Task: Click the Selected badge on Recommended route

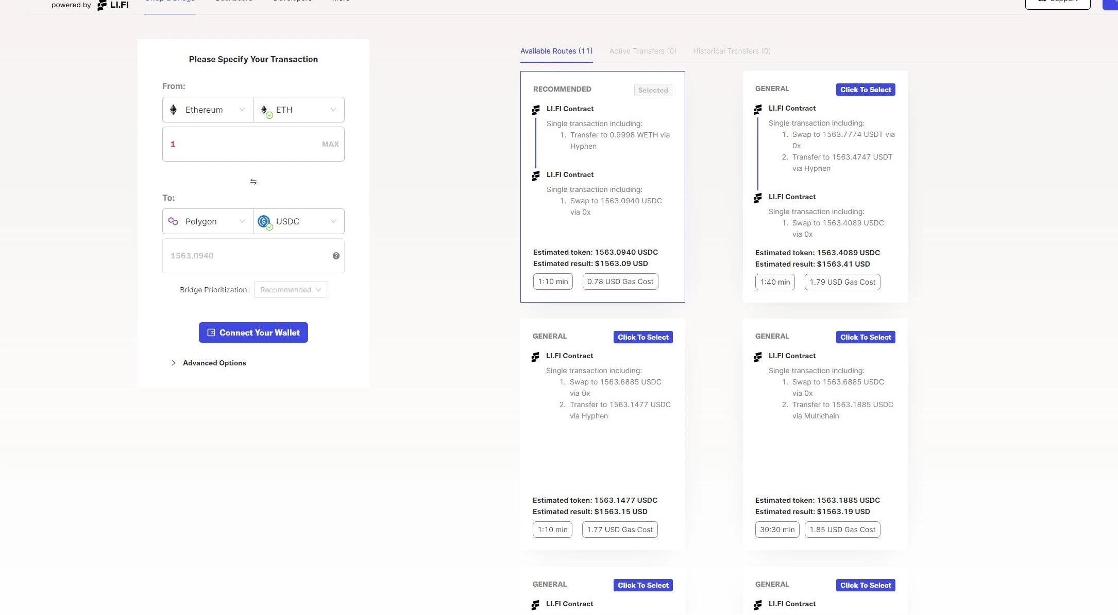Action: (x=653, y=90)
